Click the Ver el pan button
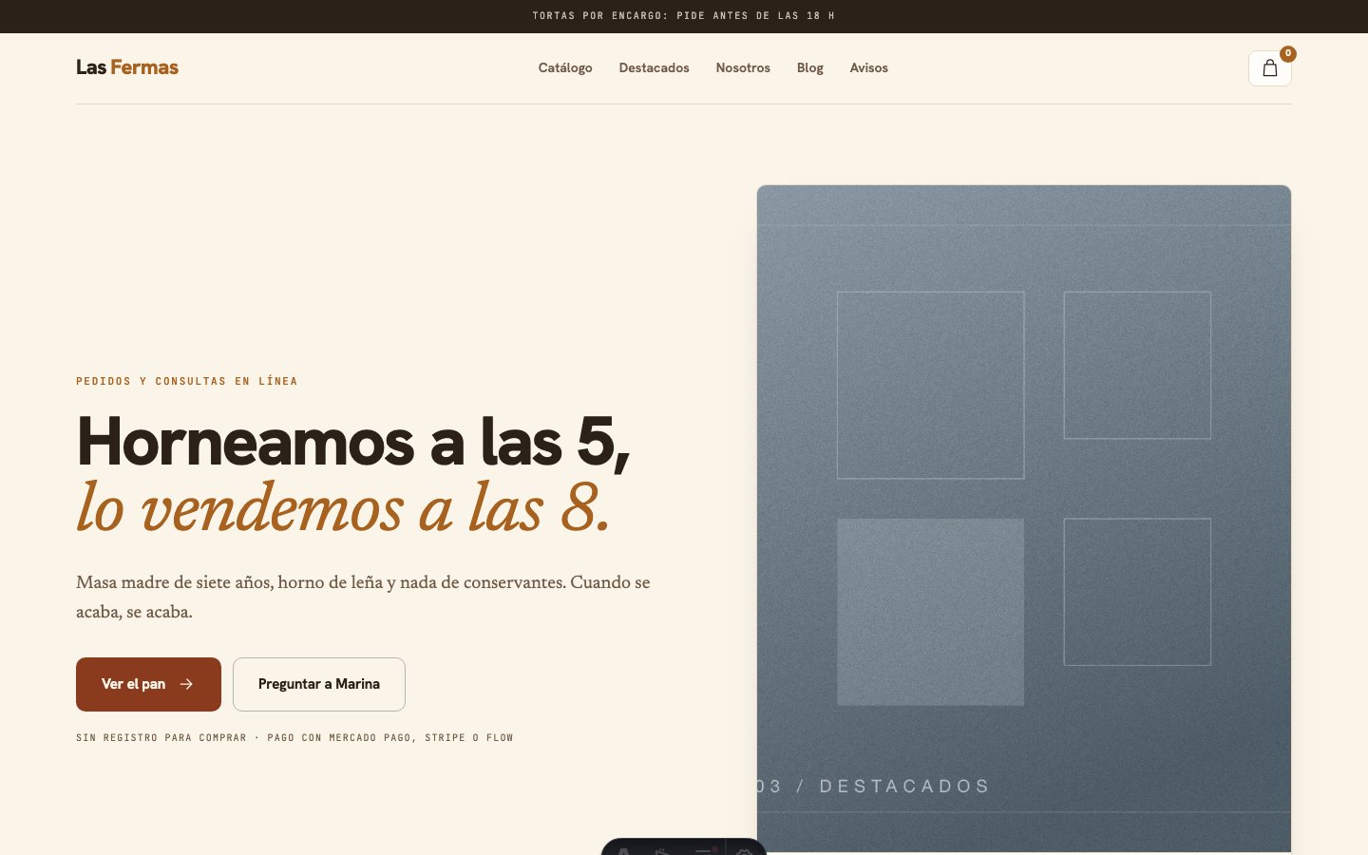Image resolution: width=1368 pixels, height=855 pixels. coord(148,684)
